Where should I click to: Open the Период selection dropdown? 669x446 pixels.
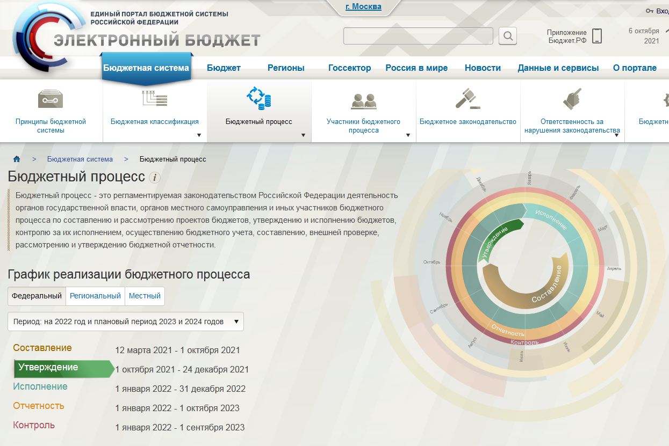pyautogui.click(x=126, y=321)
